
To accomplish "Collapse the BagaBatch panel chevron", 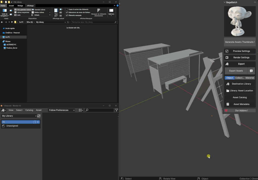I will 225,2.
